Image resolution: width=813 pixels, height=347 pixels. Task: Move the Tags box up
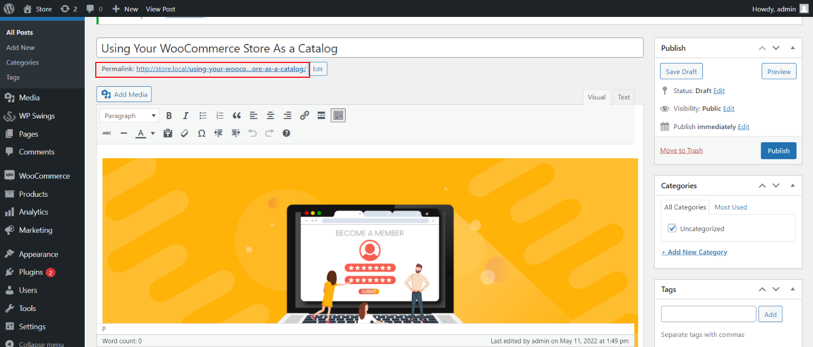(762, 289)
